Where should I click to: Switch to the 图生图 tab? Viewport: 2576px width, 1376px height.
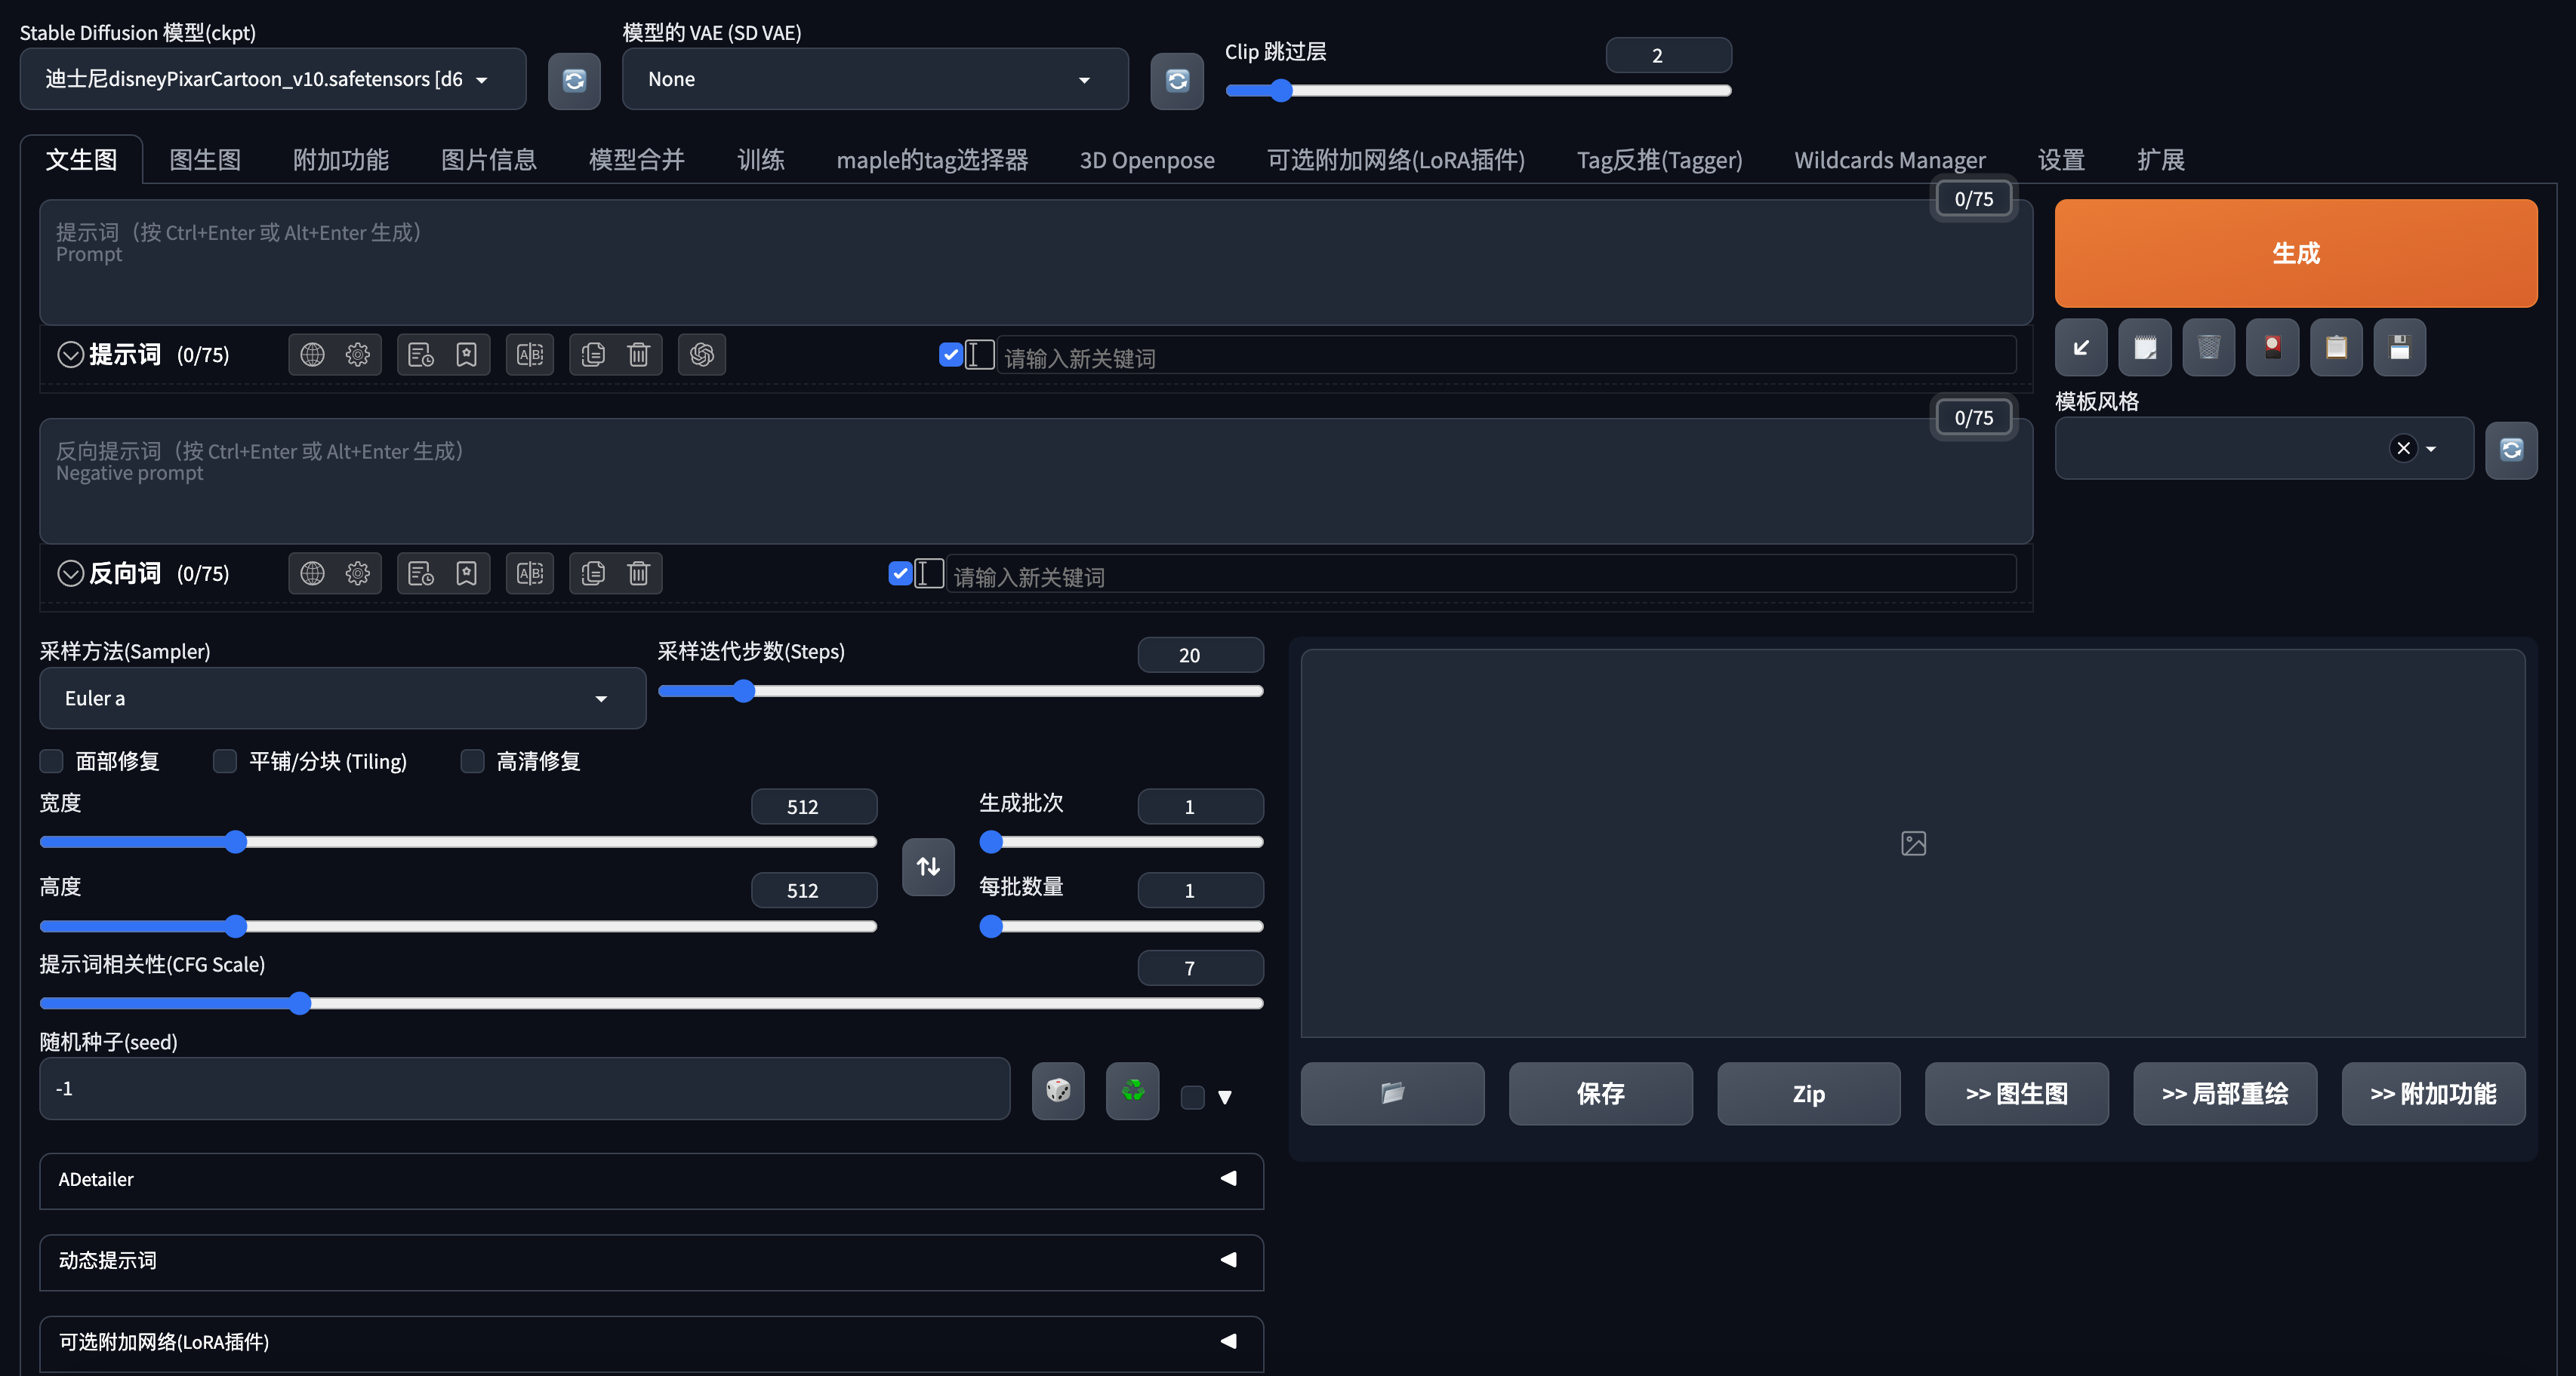click(x=205, y=160)
